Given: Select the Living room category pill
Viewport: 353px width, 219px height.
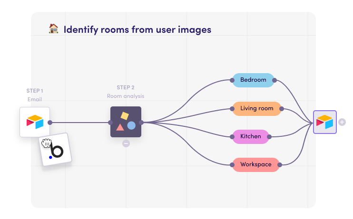Looking at the screenshot, I should 257,109.
